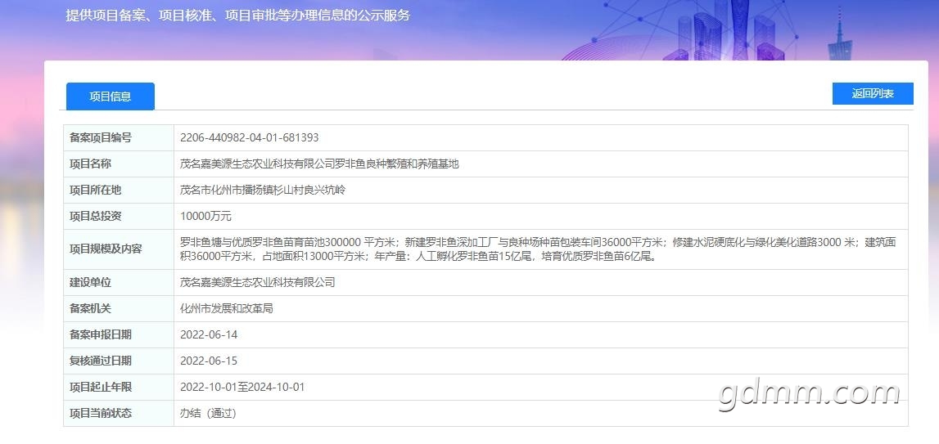Click the gdmm.com watermark
939x444 pixels.
(x=809, y=393)
